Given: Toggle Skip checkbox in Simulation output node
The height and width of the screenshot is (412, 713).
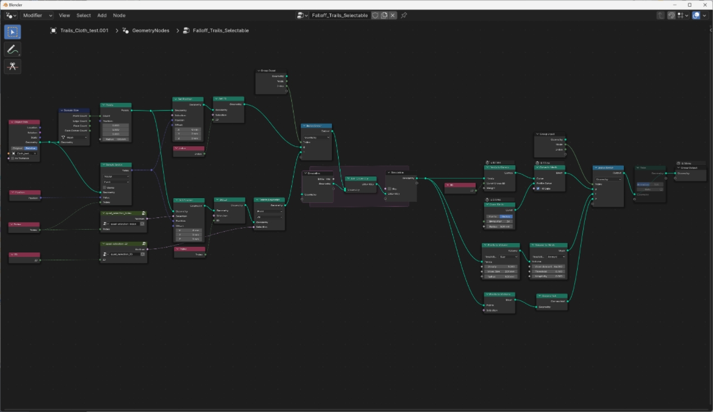Looking at the screenshot, I should [389, 188].
